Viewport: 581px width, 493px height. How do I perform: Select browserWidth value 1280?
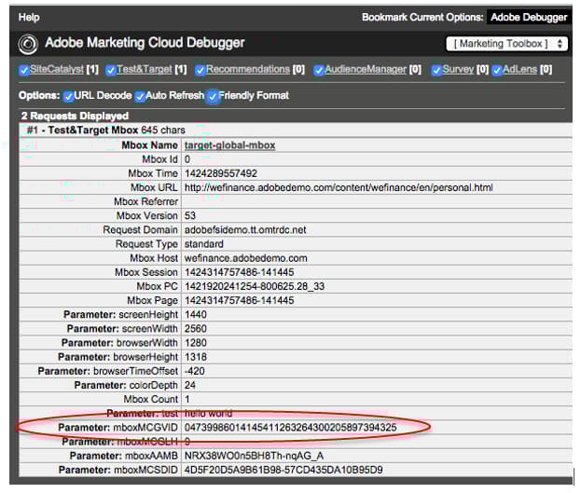coord(196,343)
